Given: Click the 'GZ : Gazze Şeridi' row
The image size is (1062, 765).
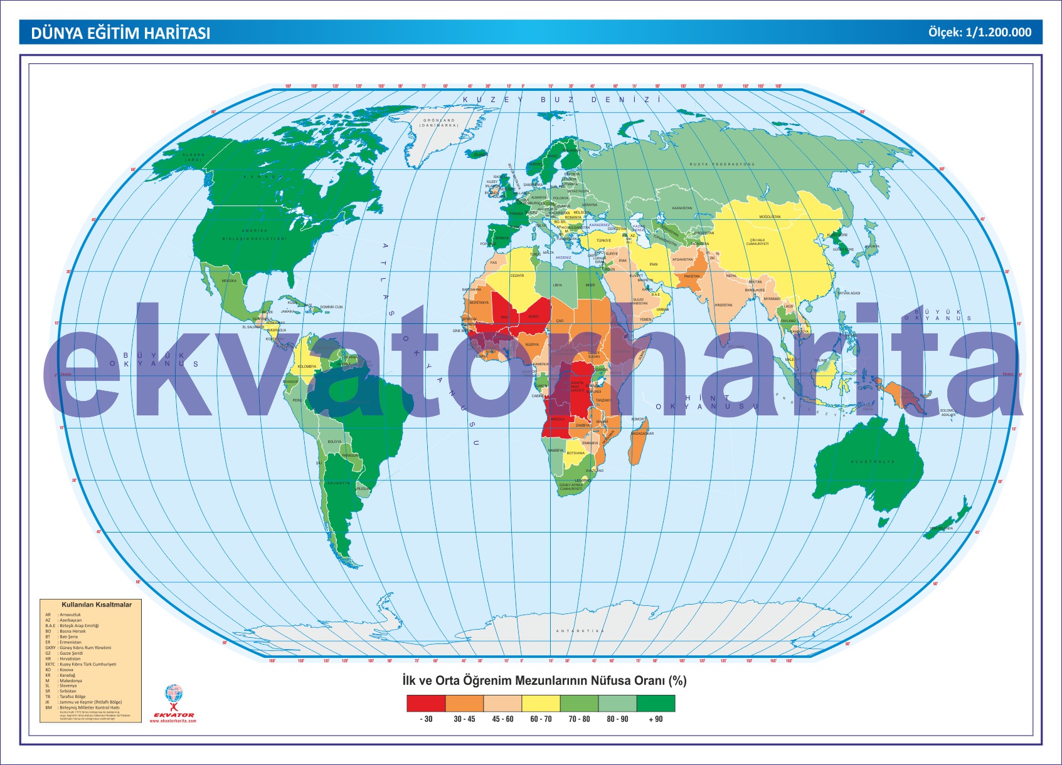Looking at the screenshot, I should [x=65, y=653].
